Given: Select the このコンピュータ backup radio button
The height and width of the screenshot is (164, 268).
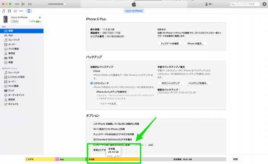Looking at the screenshot, I should [92, 83].
